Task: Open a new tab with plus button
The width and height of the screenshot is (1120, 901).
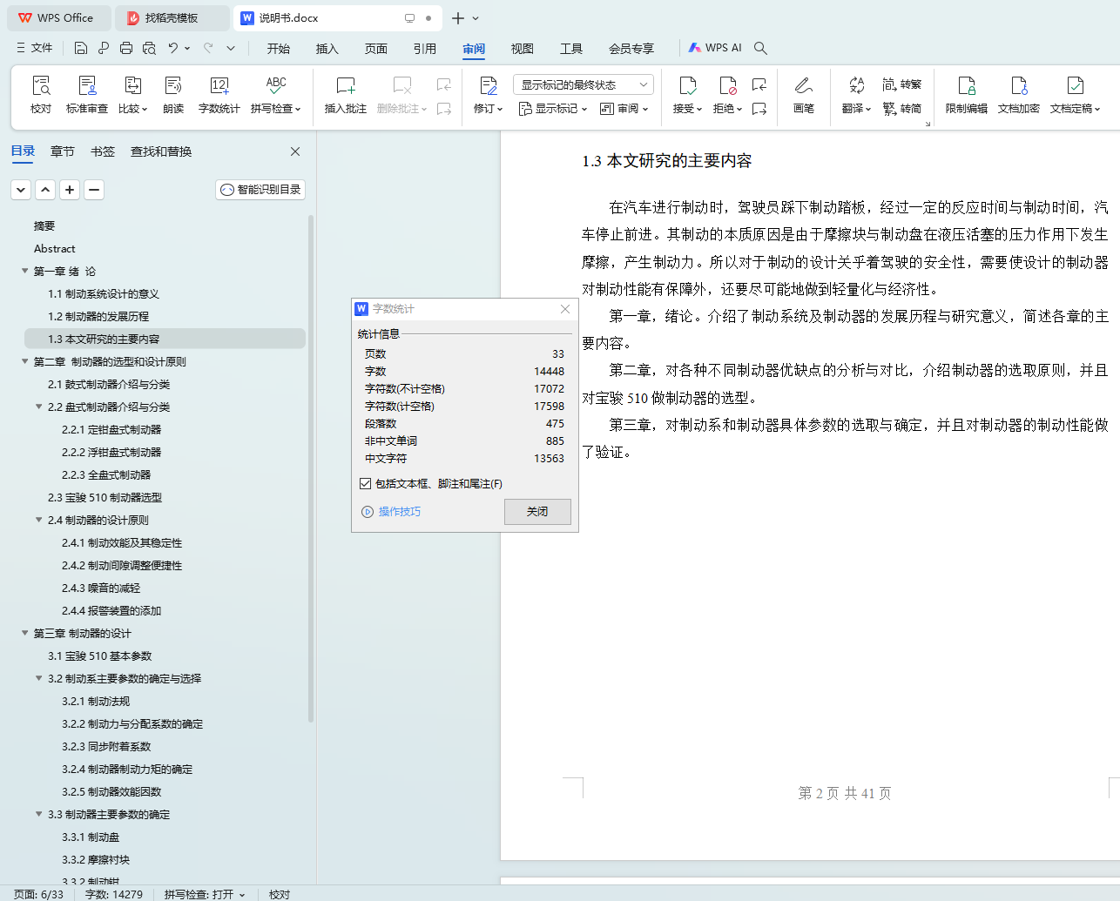Action: click(458, 18)
